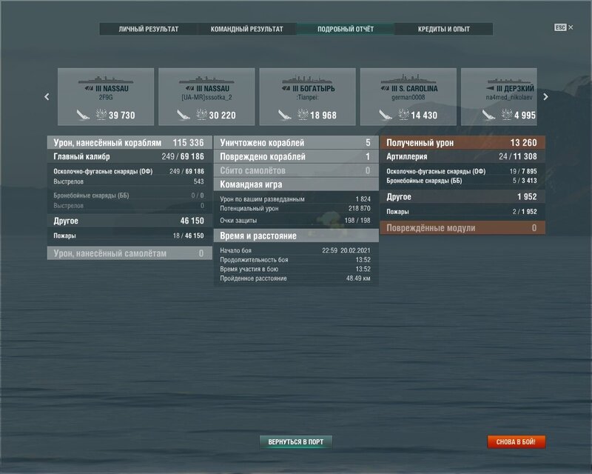
Task: Select the Подробный отчёт tab
Action: point(346,30)
